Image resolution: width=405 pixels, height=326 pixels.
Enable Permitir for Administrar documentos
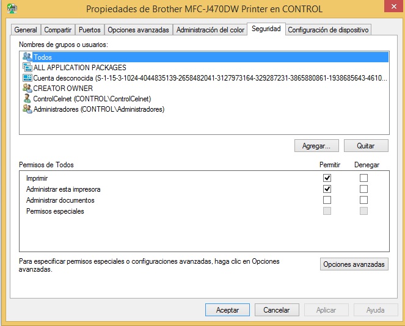(327, 200)
